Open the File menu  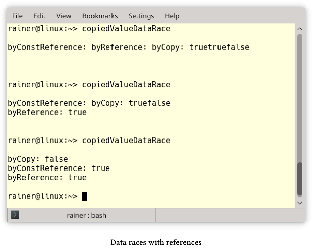(x=17, y=16)
